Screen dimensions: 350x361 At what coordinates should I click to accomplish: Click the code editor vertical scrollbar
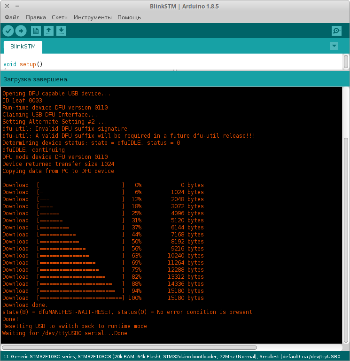pyautogui.click(x=346, y=62)
